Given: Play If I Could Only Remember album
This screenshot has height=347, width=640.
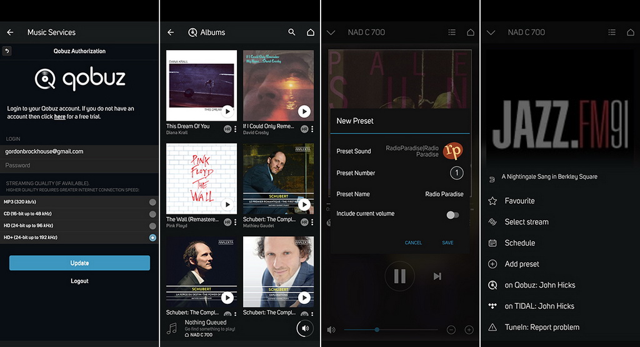Looking at the screenshot, I should coord(304,111).
